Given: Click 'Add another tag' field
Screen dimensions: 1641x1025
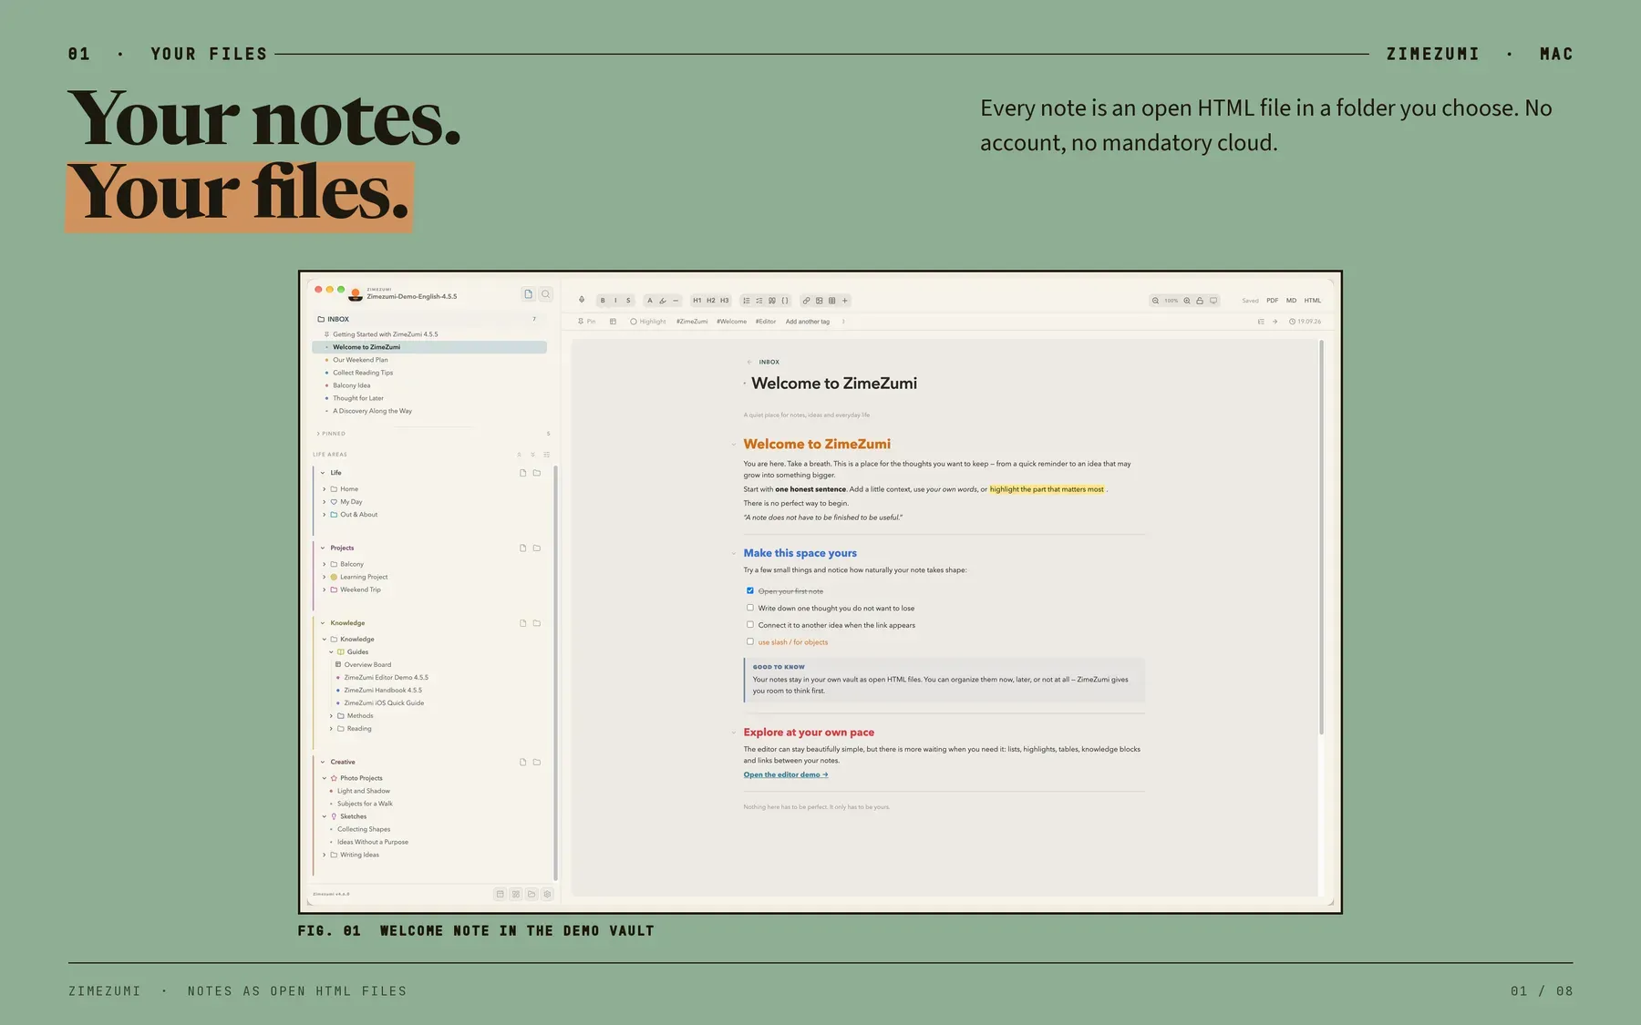Looking at the screenshot, I should [808, 322].
